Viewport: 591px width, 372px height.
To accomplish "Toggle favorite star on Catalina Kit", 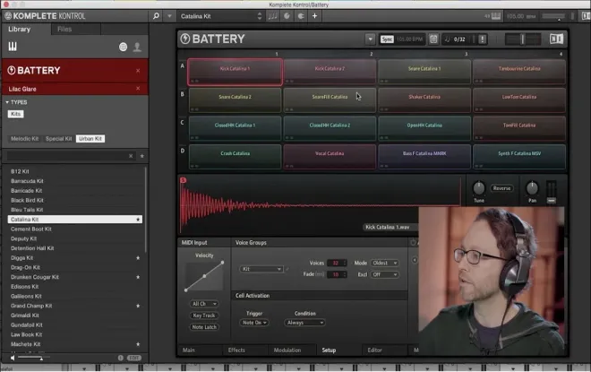I will [x=138, y=220].
